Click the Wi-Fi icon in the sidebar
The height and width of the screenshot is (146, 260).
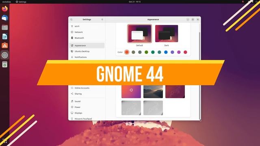coord(72,26)
